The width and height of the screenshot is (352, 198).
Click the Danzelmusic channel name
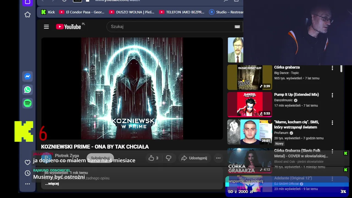(x=283, y=100)
